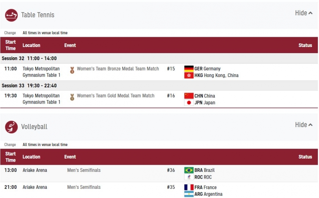Screen dimensions: 319x198
Task: Click the France flag icon
Action: 189,187
